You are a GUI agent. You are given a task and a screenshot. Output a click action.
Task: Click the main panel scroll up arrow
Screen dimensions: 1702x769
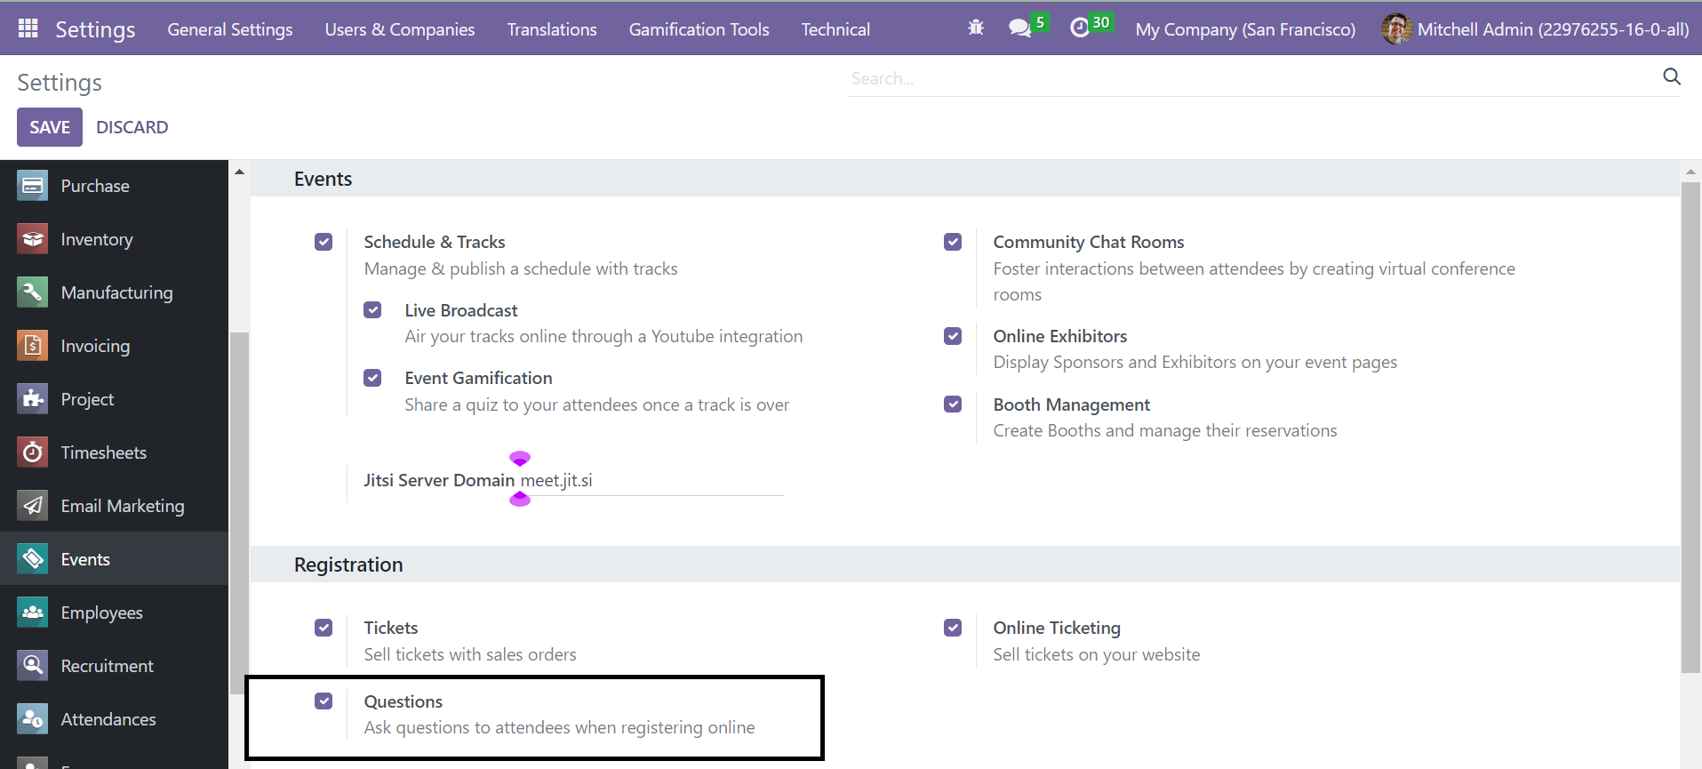[x=1690, y=172]
